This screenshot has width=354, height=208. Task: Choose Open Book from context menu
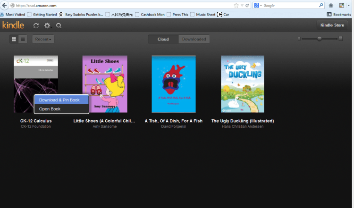[x=61, y=109]
